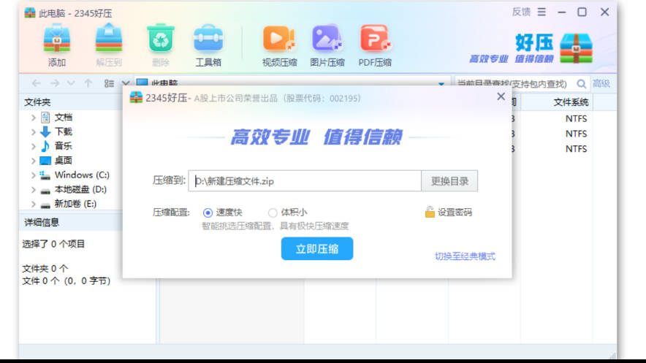
Task: Select 桌面 in the folder tree
Action: 64,160
